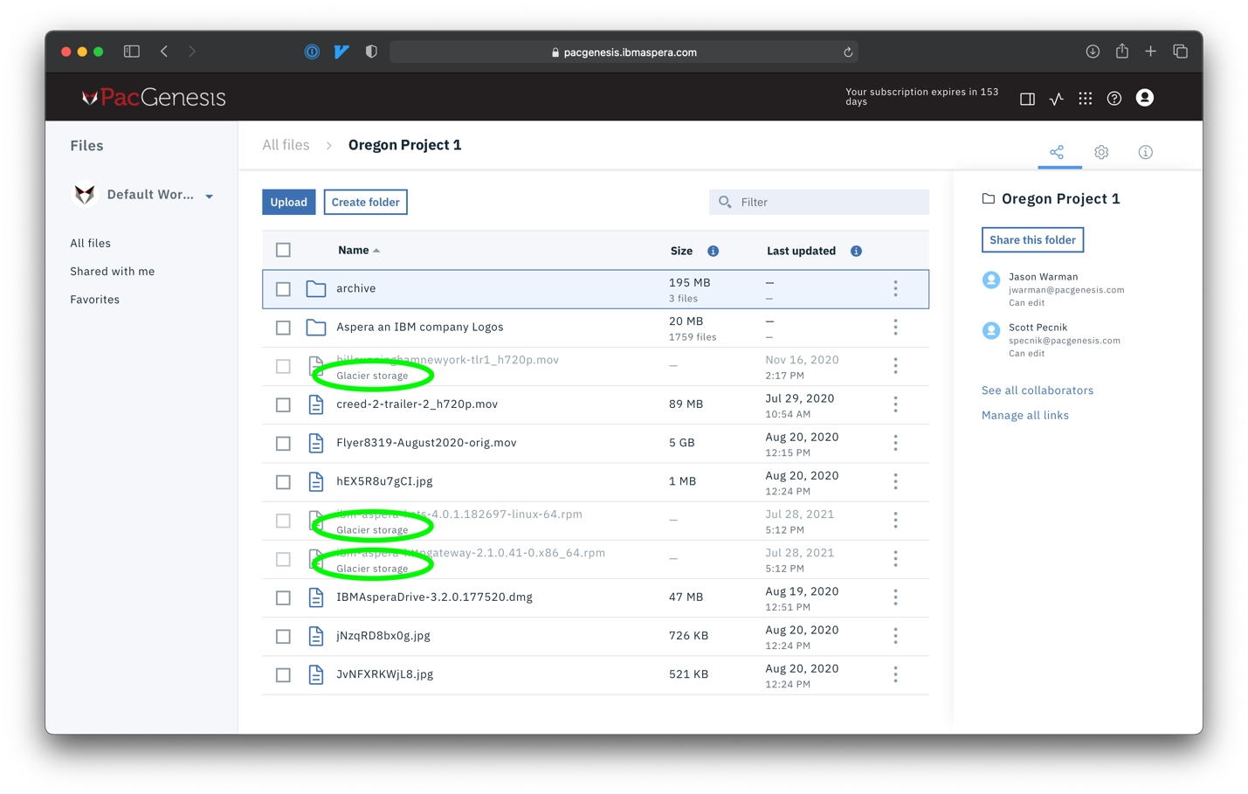Select the jNzqRD8bx0g.jpg checkbox
The width and height of the screenshot is (1248, 794).
point(283,637)
